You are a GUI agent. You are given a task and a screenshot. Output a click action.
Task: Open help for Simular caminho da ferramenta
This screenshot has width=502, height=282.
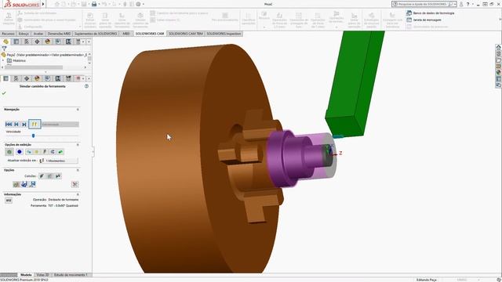point(86,86)
